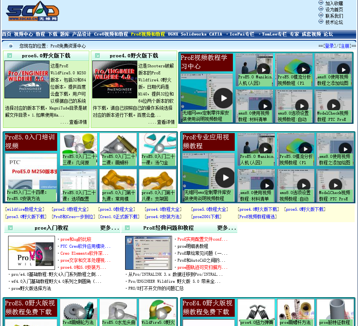Click the circle arrow icon beside 联系我们
358x326 pixels.
[x=321, y=15]
